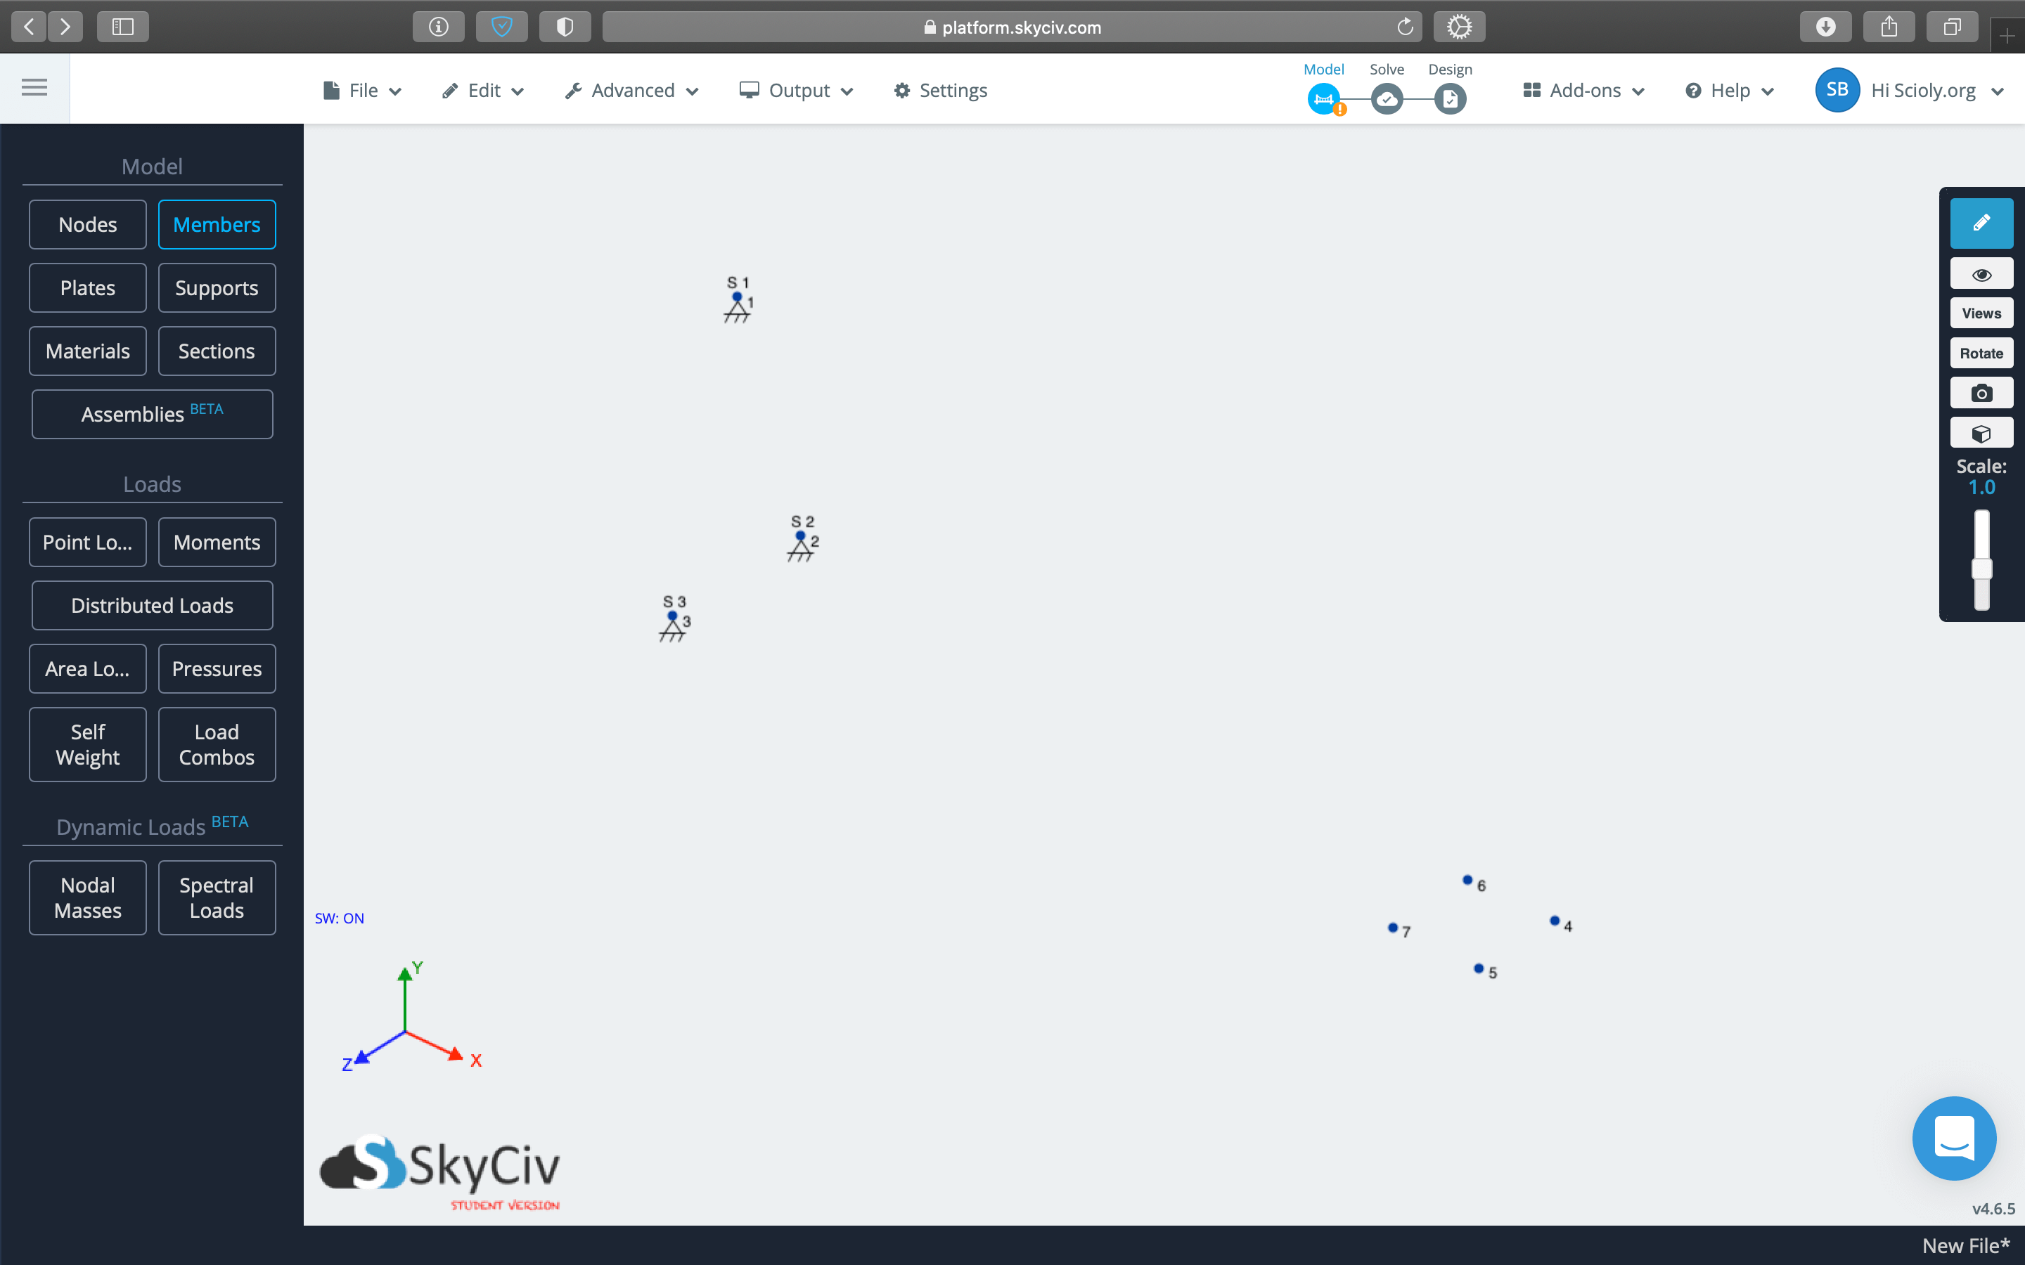
Task: Click the Design stage icon
Action: (x=1450, y=100)
